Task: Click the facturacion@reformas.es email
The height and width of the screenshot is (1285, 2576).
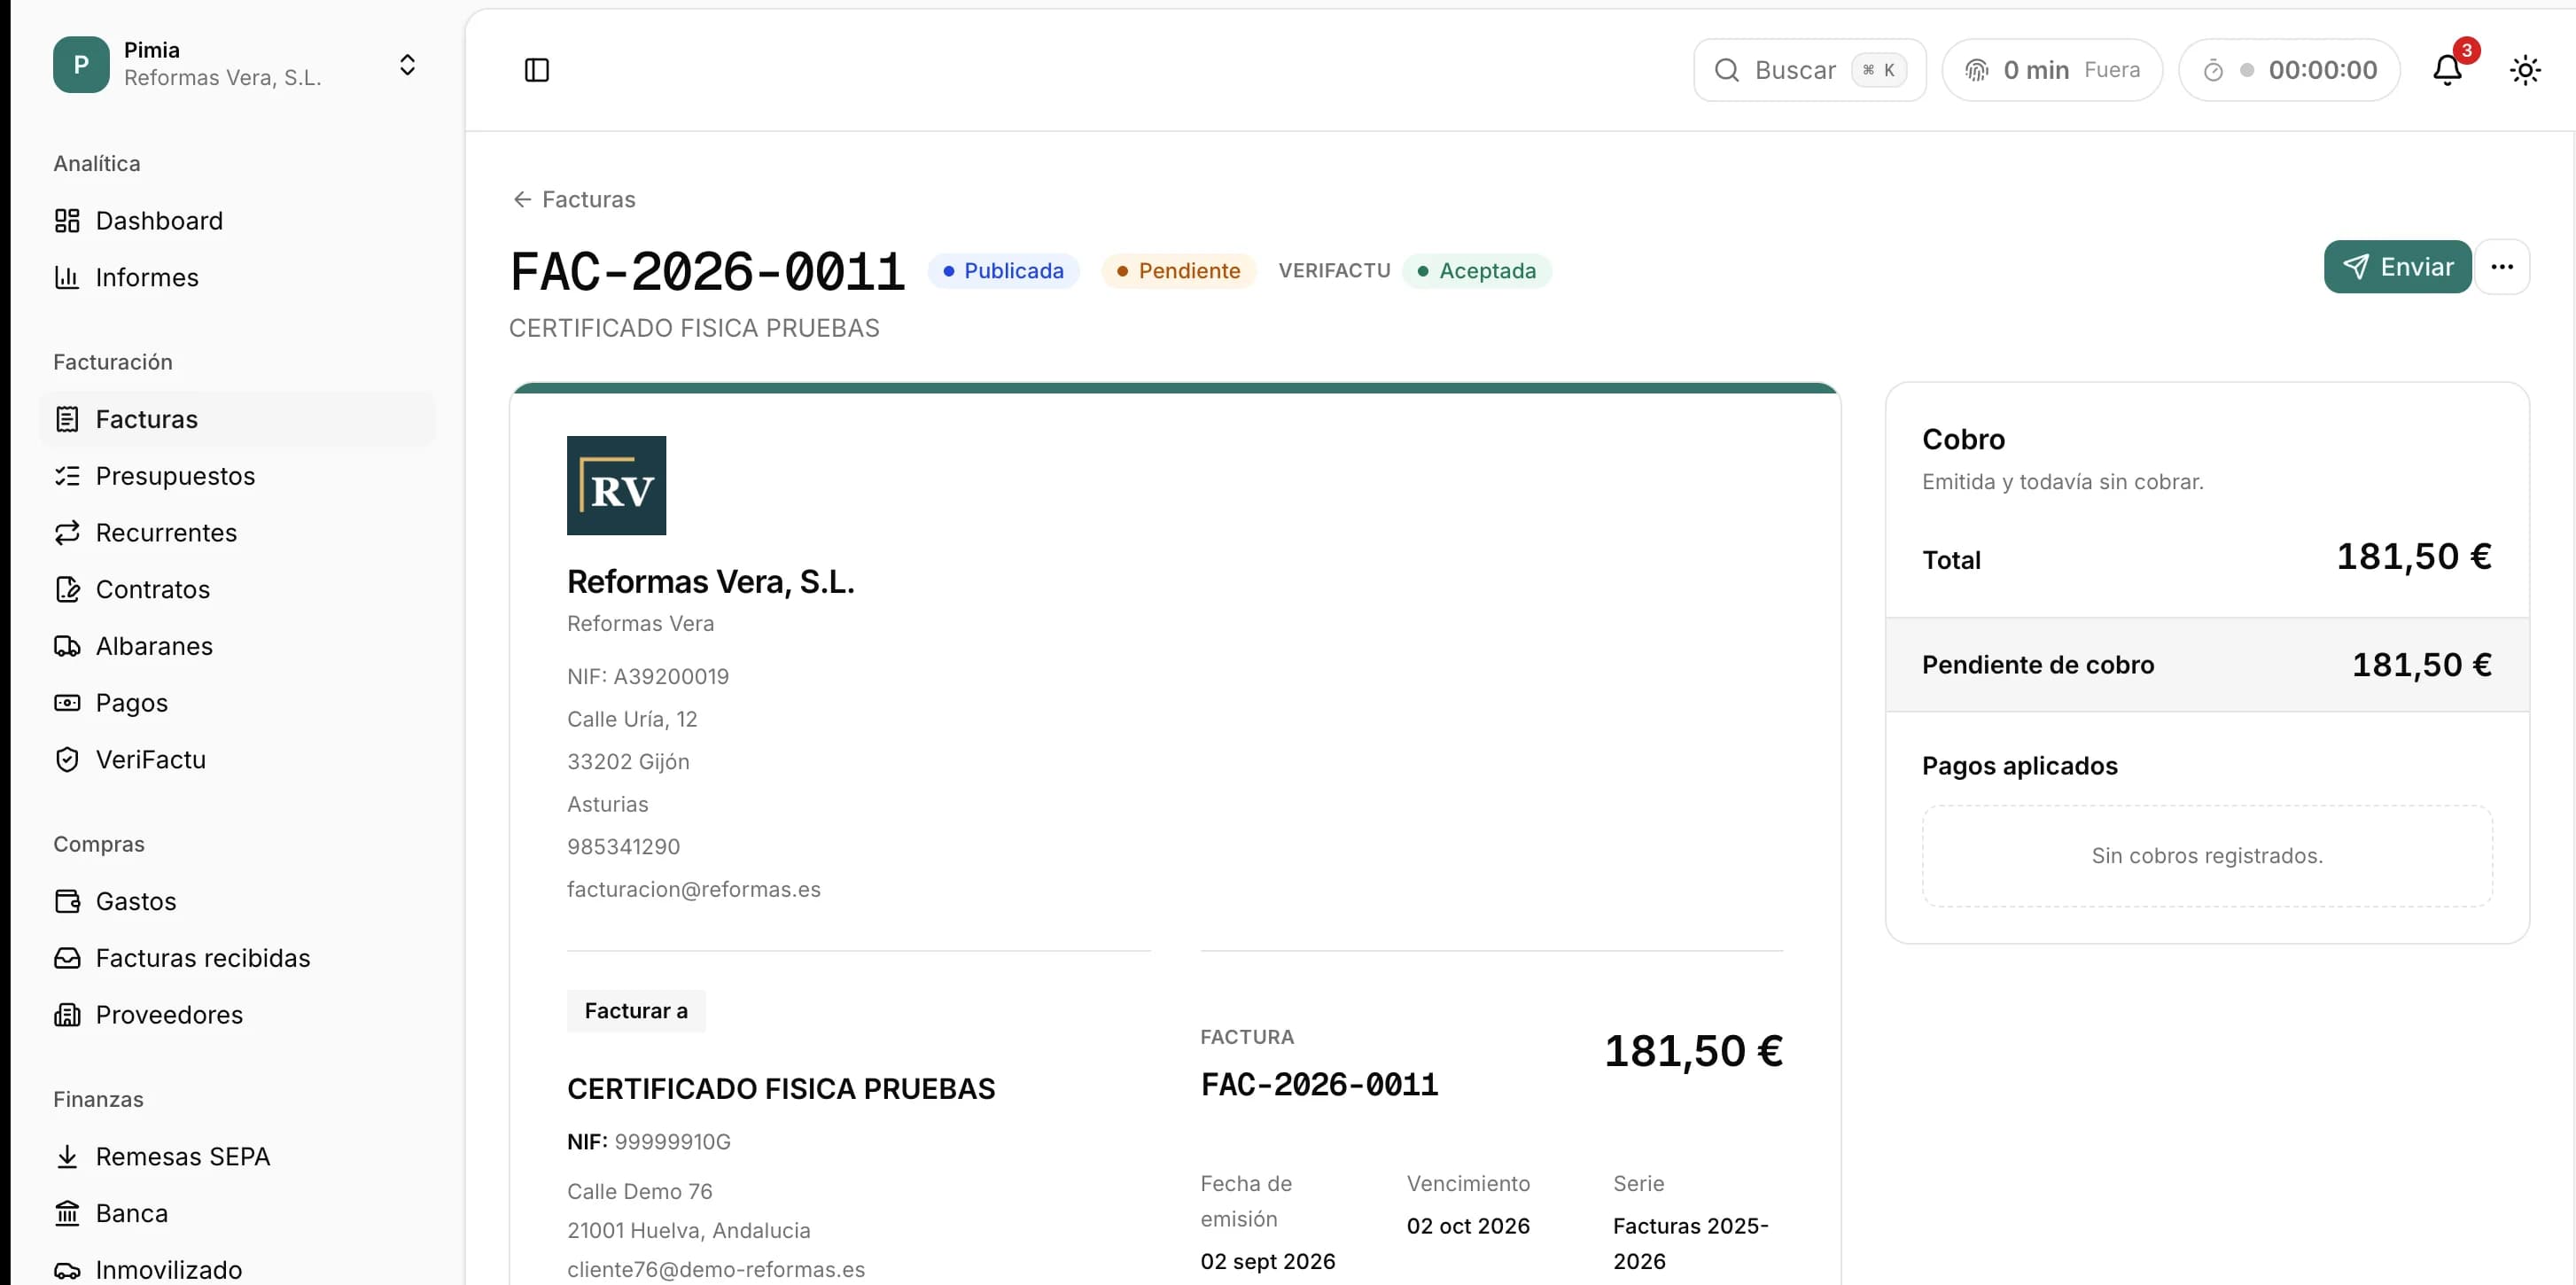Action: [x=693, y=890]
